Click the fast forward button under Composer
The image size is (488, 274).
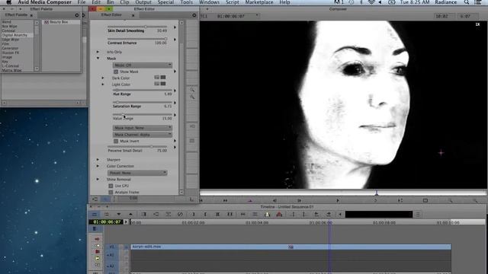[x=225, y=201]
